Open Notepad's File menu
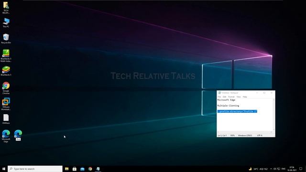The height and width of the screenshot is (172, 306). coord(219,97)
